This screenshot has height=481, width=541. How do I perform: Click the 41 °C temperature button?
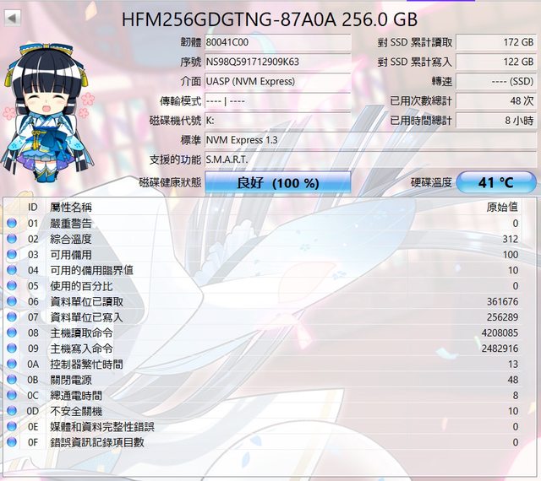click(x=496, y=182)
